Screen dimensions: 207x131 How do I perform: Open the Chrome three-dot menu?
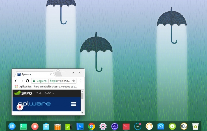[x=80, y=81]
